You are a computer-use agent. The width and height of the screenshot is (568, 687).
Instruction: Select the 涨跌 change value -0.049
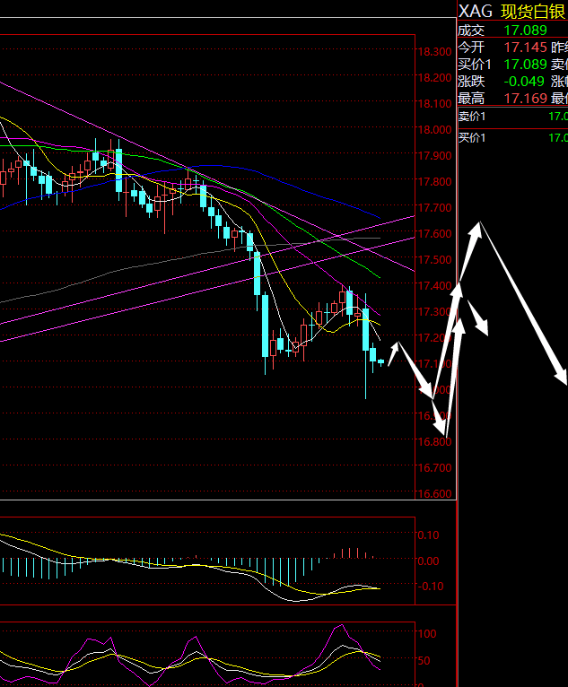[x=524, y=82]
